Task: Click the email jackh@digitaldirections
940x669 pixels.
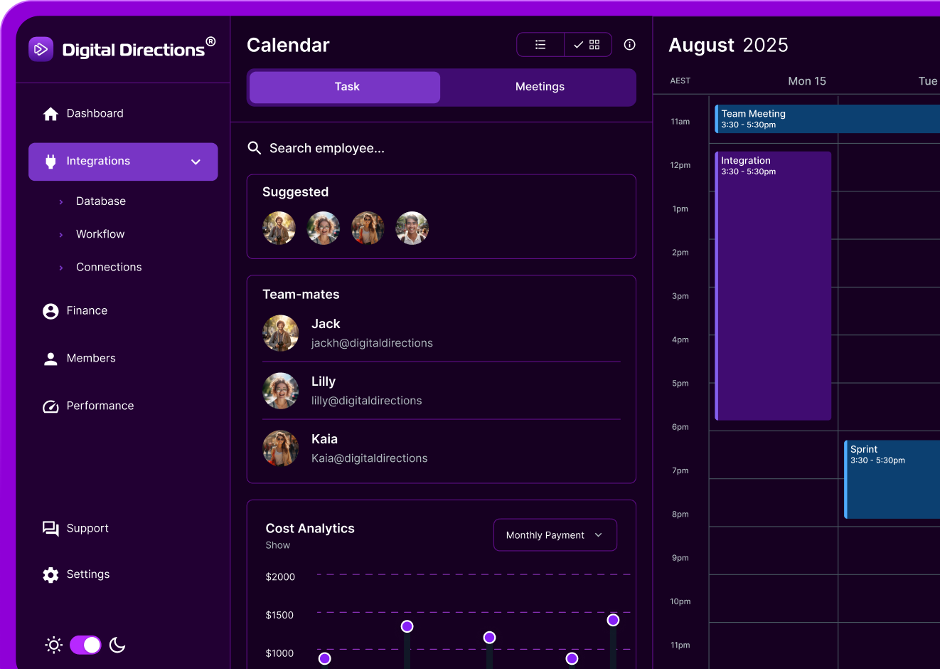Action: [372, 343]
